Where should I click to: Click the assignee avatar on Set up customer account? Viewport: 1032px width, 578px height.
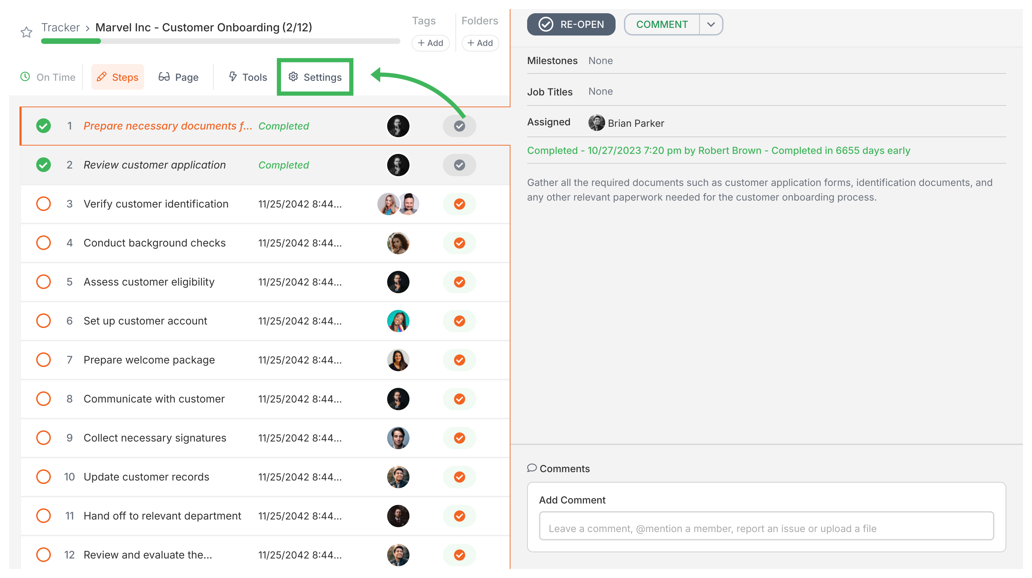coord(398,320)
